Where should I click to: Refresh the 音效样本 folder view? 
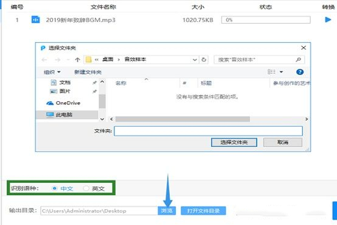204,60
